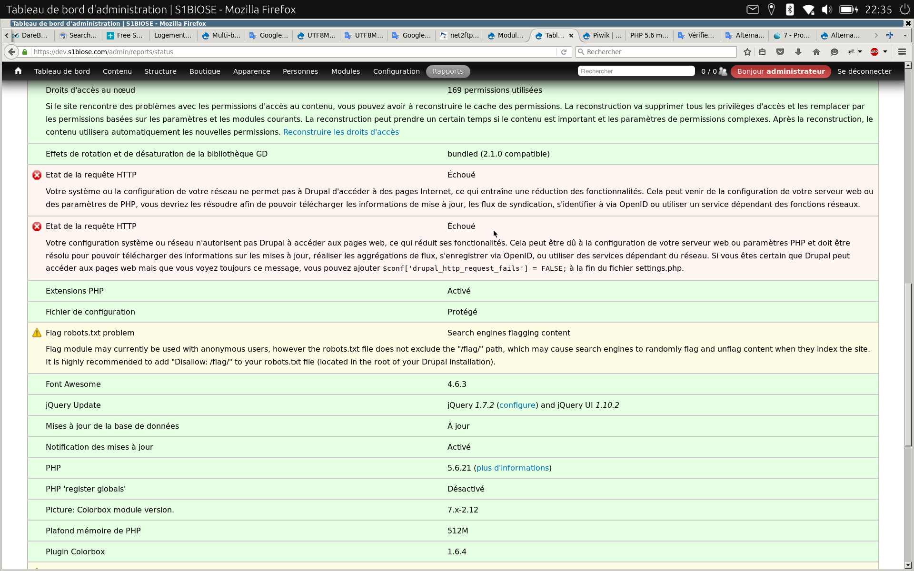Click the padlock icon in the address bar

[24, 52]
